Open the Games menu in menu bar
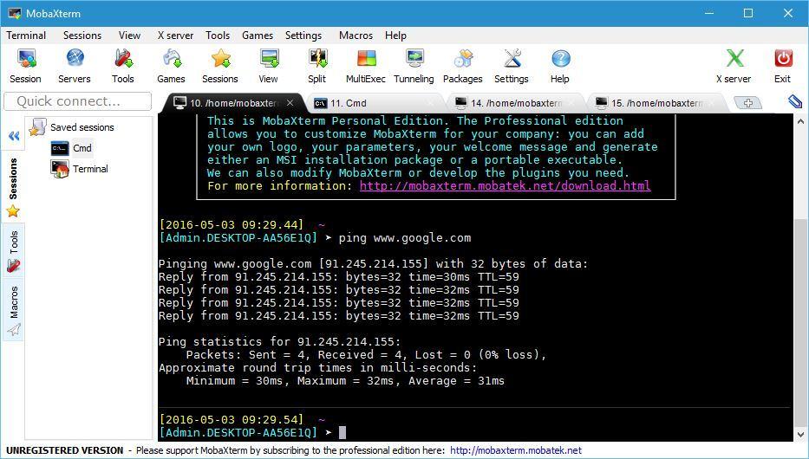This screenshot has height=459, width=809. (x=257, y=36)
